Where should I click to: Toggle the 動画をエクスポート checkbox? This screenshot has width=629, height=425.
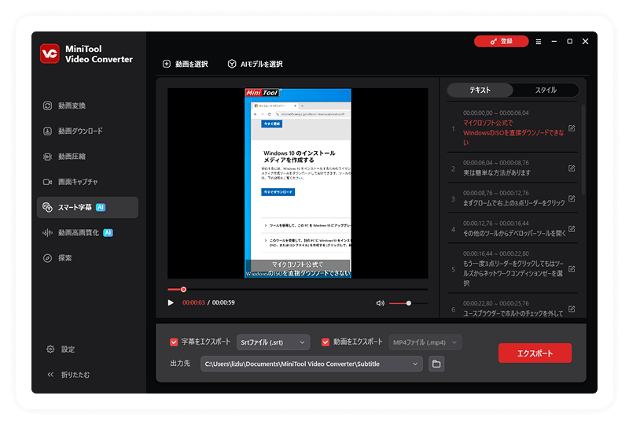tap(326, 342)
